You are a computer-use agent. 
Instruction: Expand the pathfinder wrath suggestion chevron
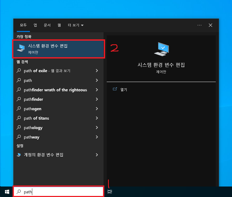97,90
